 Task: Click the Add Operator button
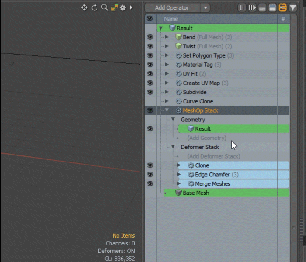coord(172,8)
